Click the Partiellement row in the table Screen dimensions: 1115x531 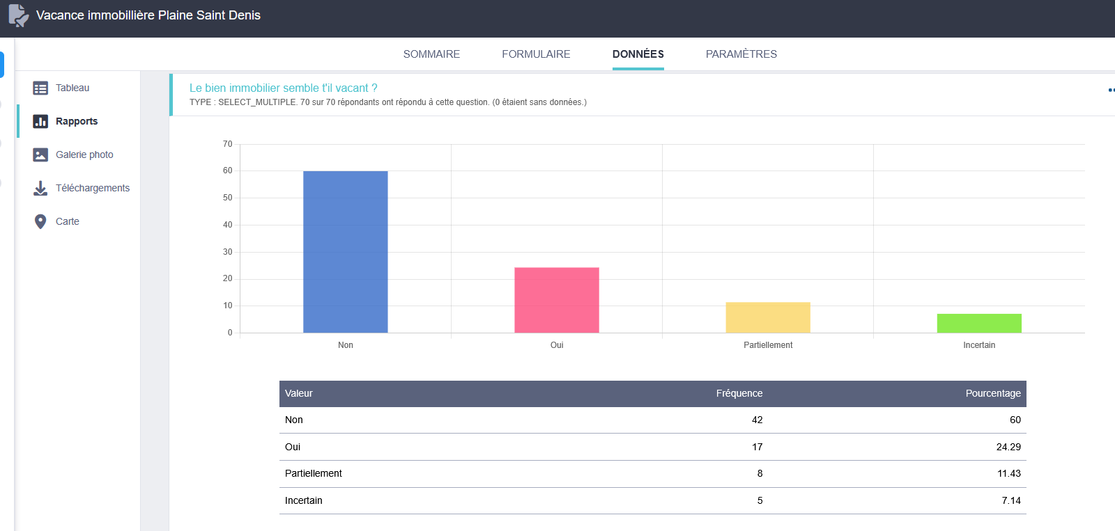click(x=314, y=474)
